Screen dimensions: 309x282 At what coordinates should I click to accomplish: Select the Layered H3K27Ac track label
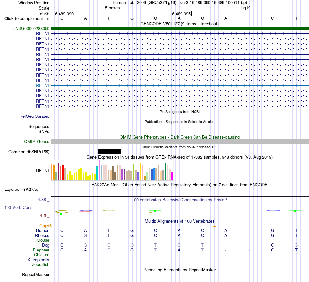(x=21, y=190)
